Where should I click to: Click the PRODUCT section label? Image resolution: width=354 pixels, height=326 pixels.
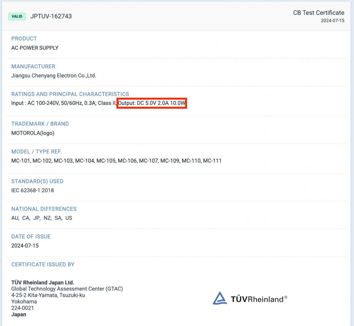pyautogui.click(x=24, y=38)
